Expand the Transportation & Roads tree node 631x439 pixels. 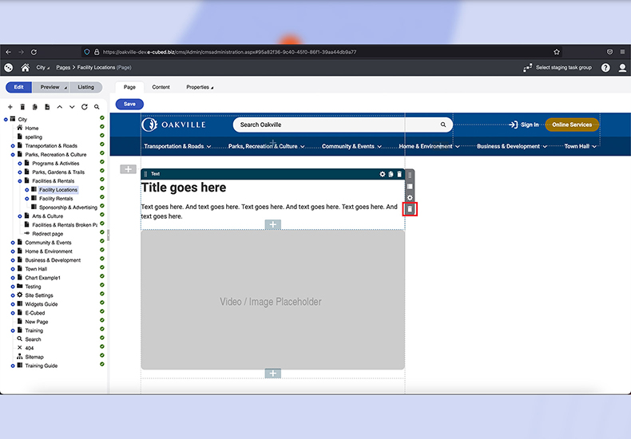click(x=13, y=146)
